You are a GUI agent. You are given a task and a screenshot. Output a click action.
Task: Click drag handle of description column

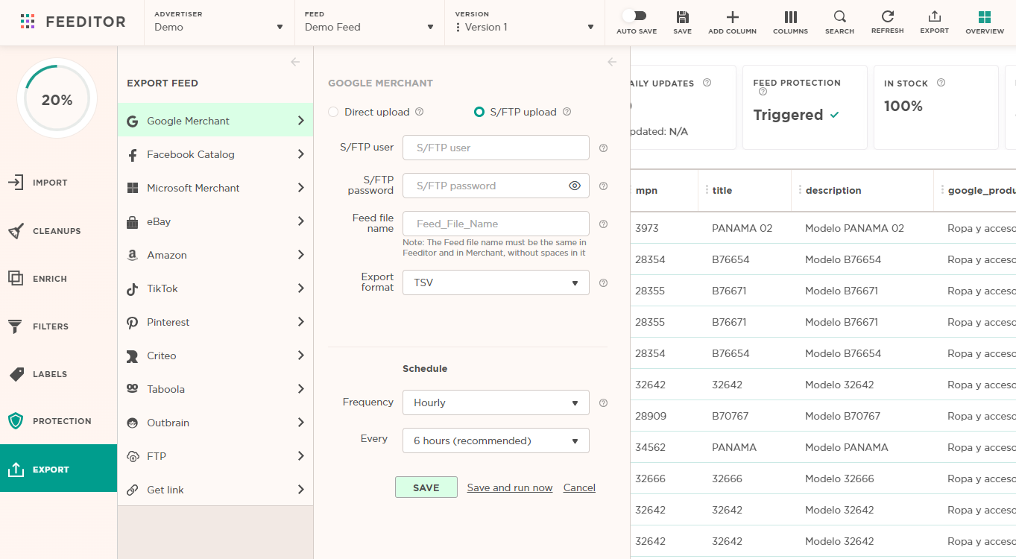pos(800,190)
